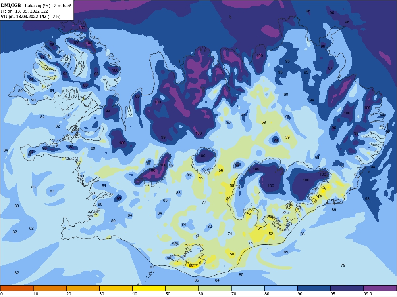
Task: Click the 40–50 bright yellow legend swatch
Action: pyautogui.click(x=149, y=288)
